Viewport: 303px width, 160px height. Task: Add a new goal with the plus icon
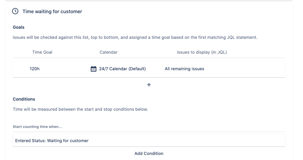tap(149, 85)
